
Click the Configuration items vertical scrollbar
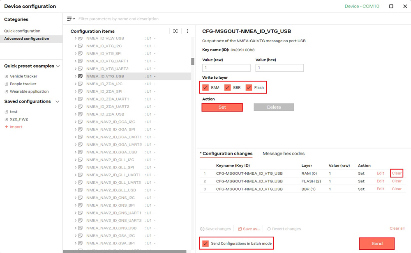(x=192, y=62)
